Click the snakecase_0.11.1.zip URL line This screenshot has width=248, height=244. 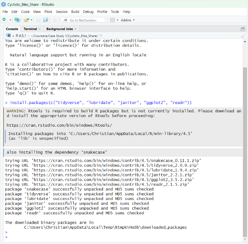(103, 161)
